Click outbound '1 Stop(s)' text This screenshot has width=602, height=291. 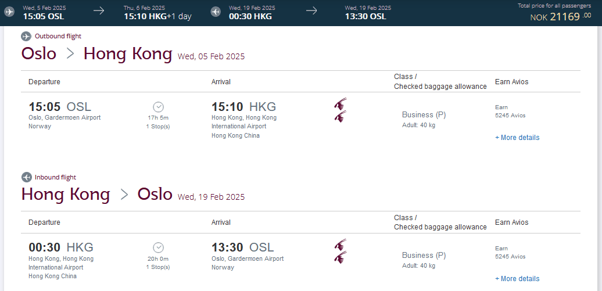[158, 126]
